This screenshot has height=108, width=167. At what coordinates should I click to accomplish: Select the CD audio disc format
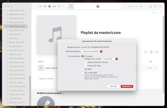[83, 56]
